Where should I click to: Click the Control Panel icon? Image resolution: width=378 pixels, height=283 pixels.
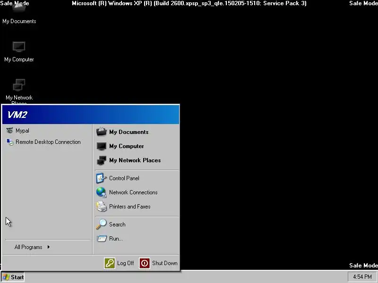click(101, 178)
